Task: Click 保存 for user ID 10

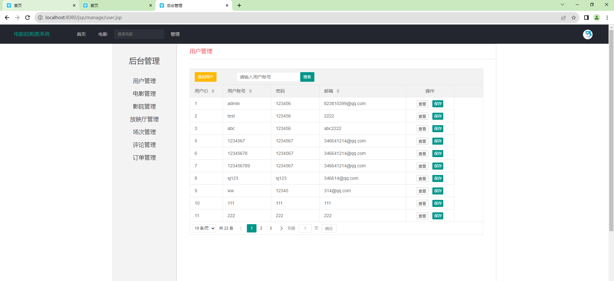Action: pyautogui.click(x=438, y=203)
